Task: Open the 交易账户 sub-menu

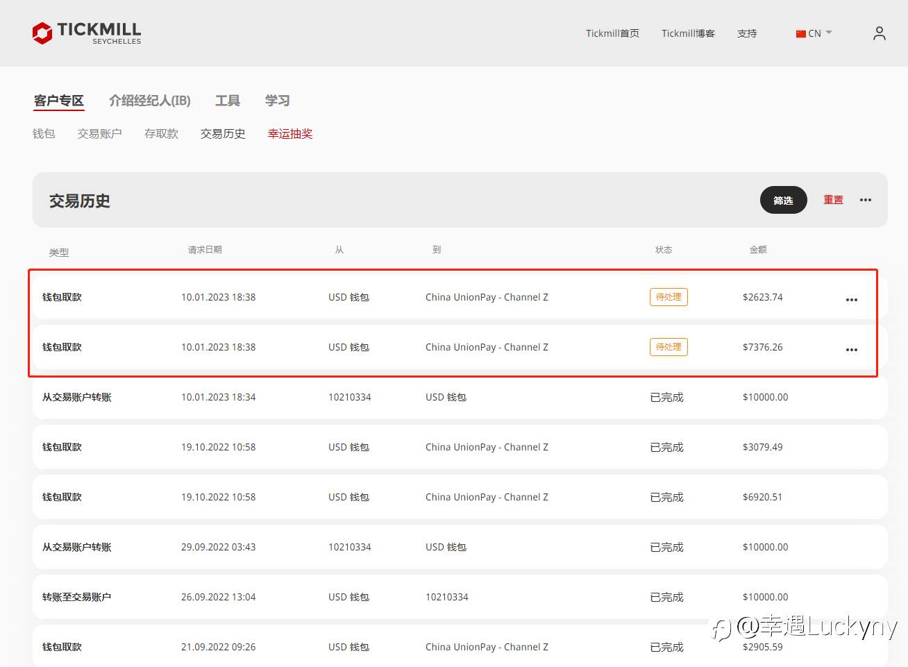Action: pyautogui.click(x=99, y=134)
